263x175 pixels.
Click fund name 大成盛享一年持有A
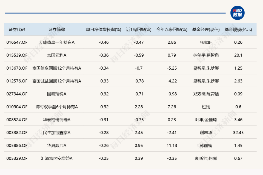pos(57,43)
